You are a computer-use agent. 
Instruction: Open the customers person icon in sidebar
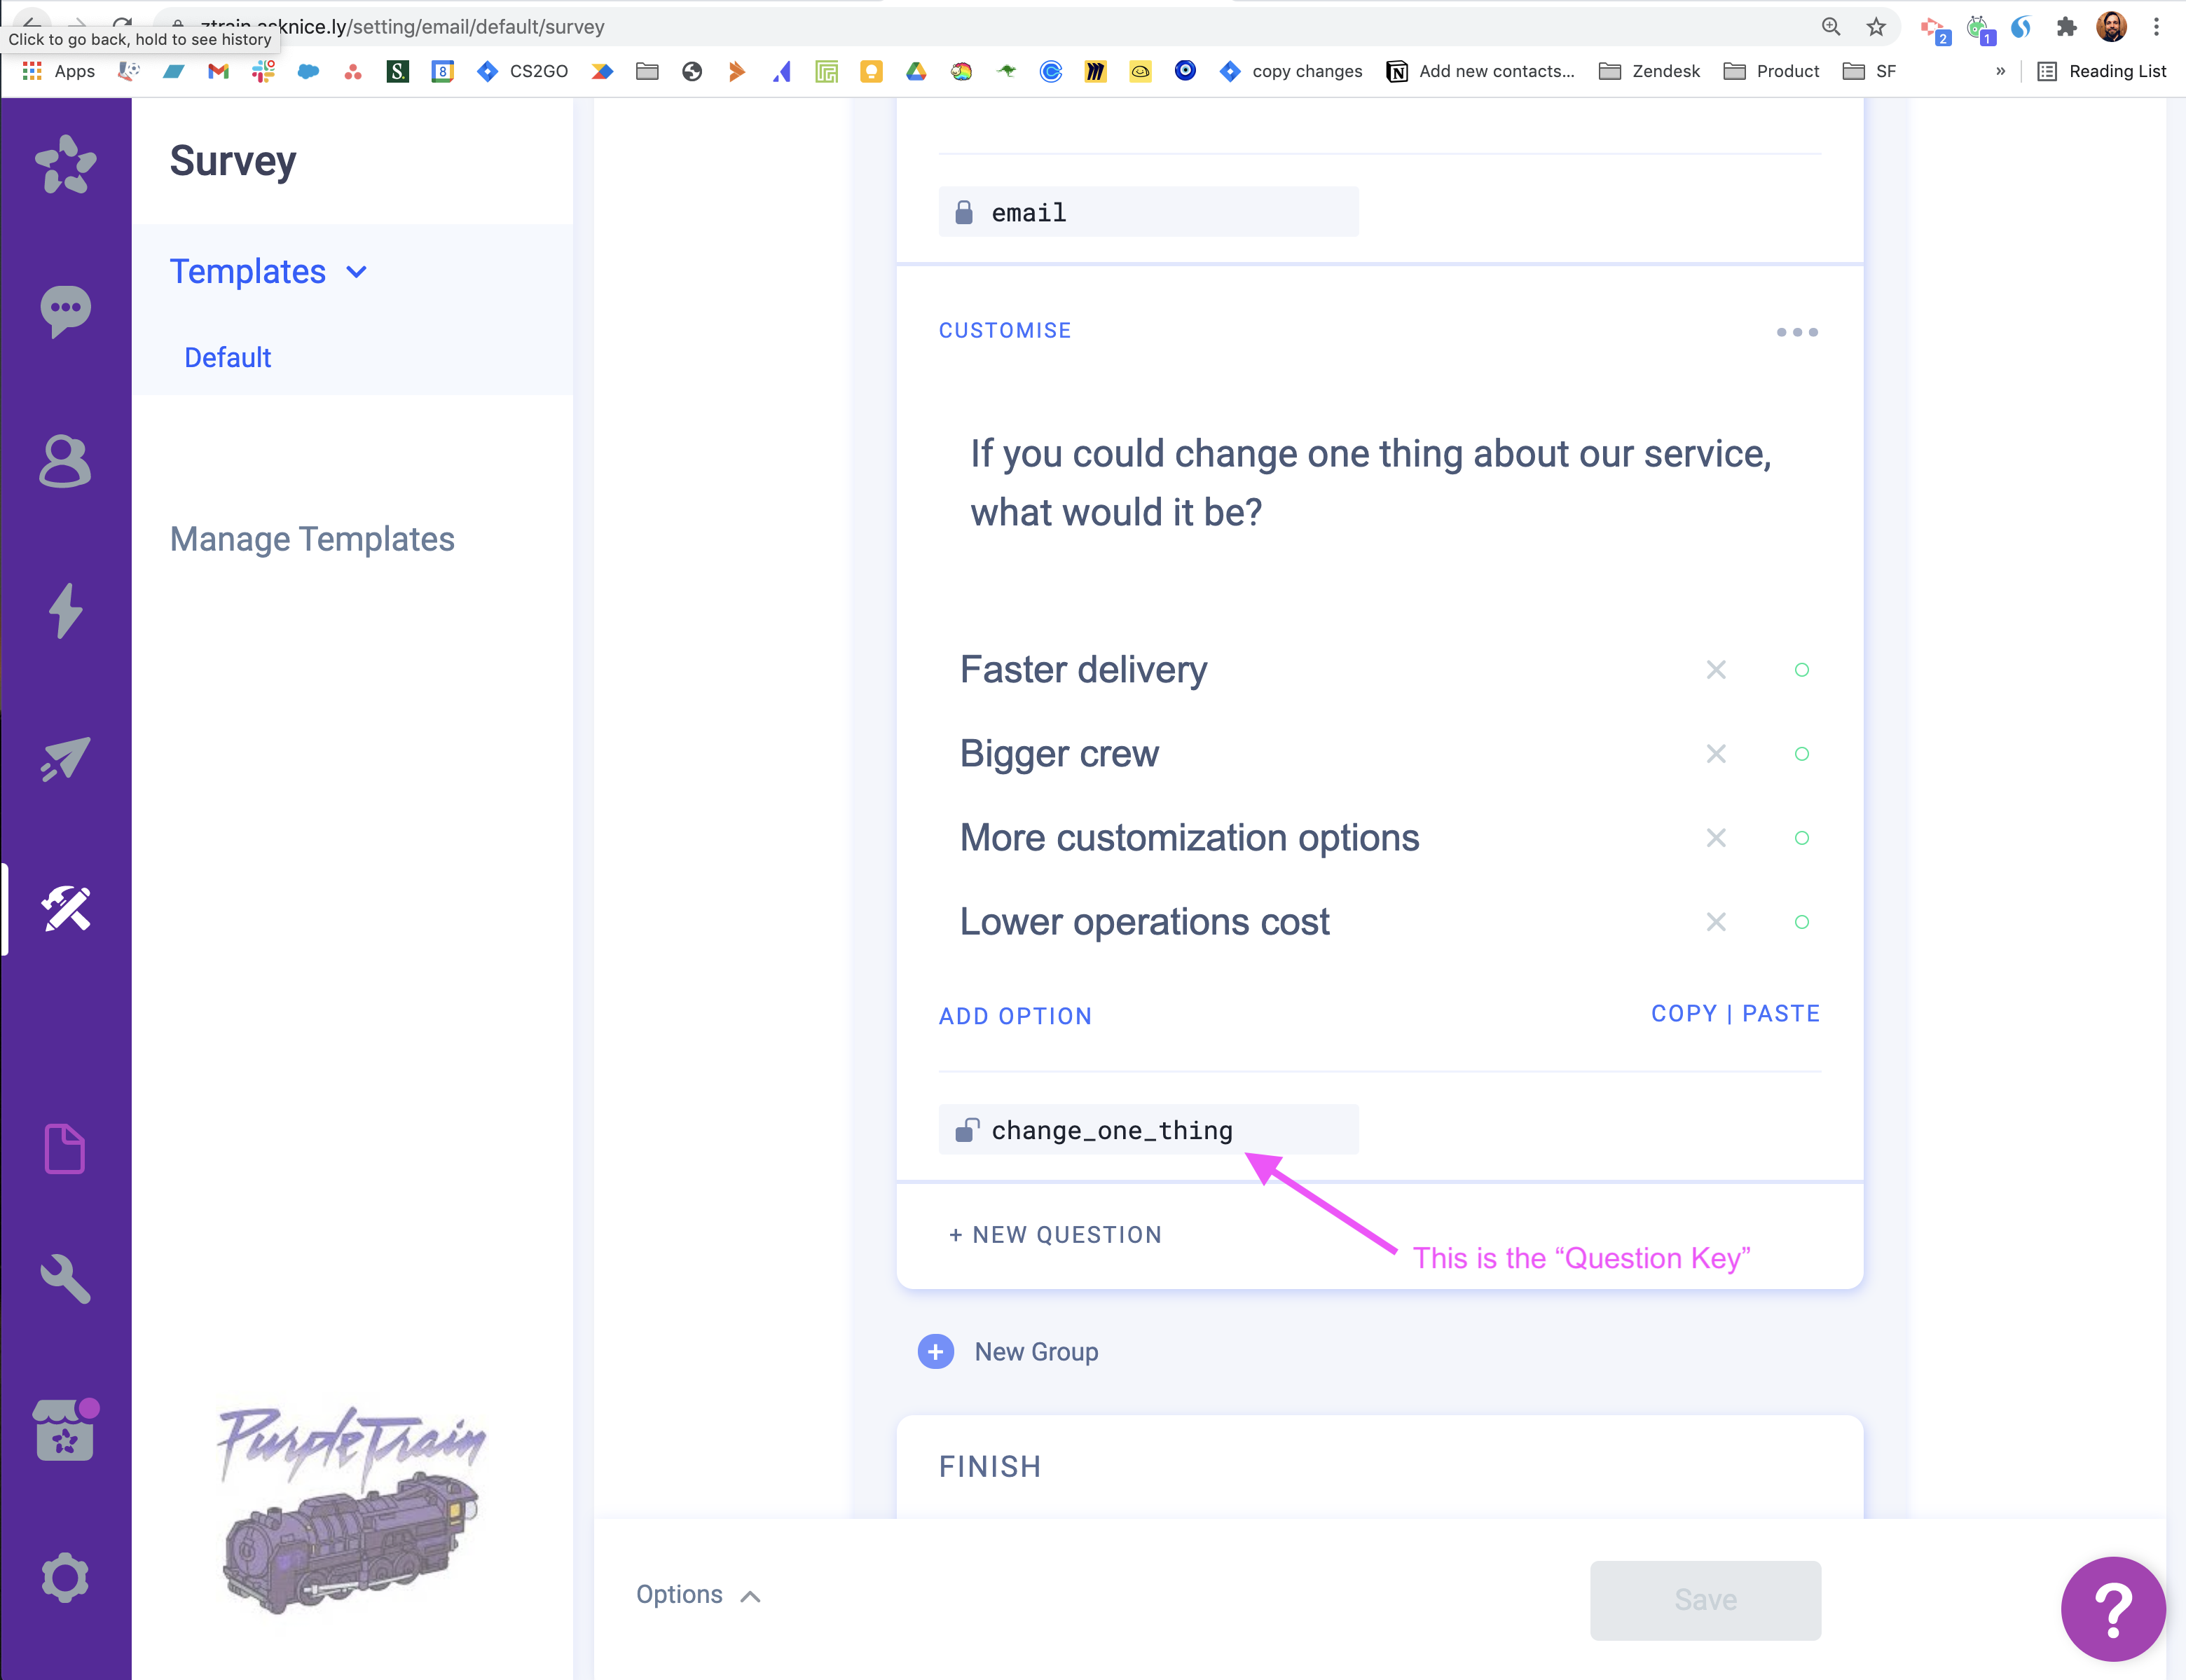pos(65,461)
